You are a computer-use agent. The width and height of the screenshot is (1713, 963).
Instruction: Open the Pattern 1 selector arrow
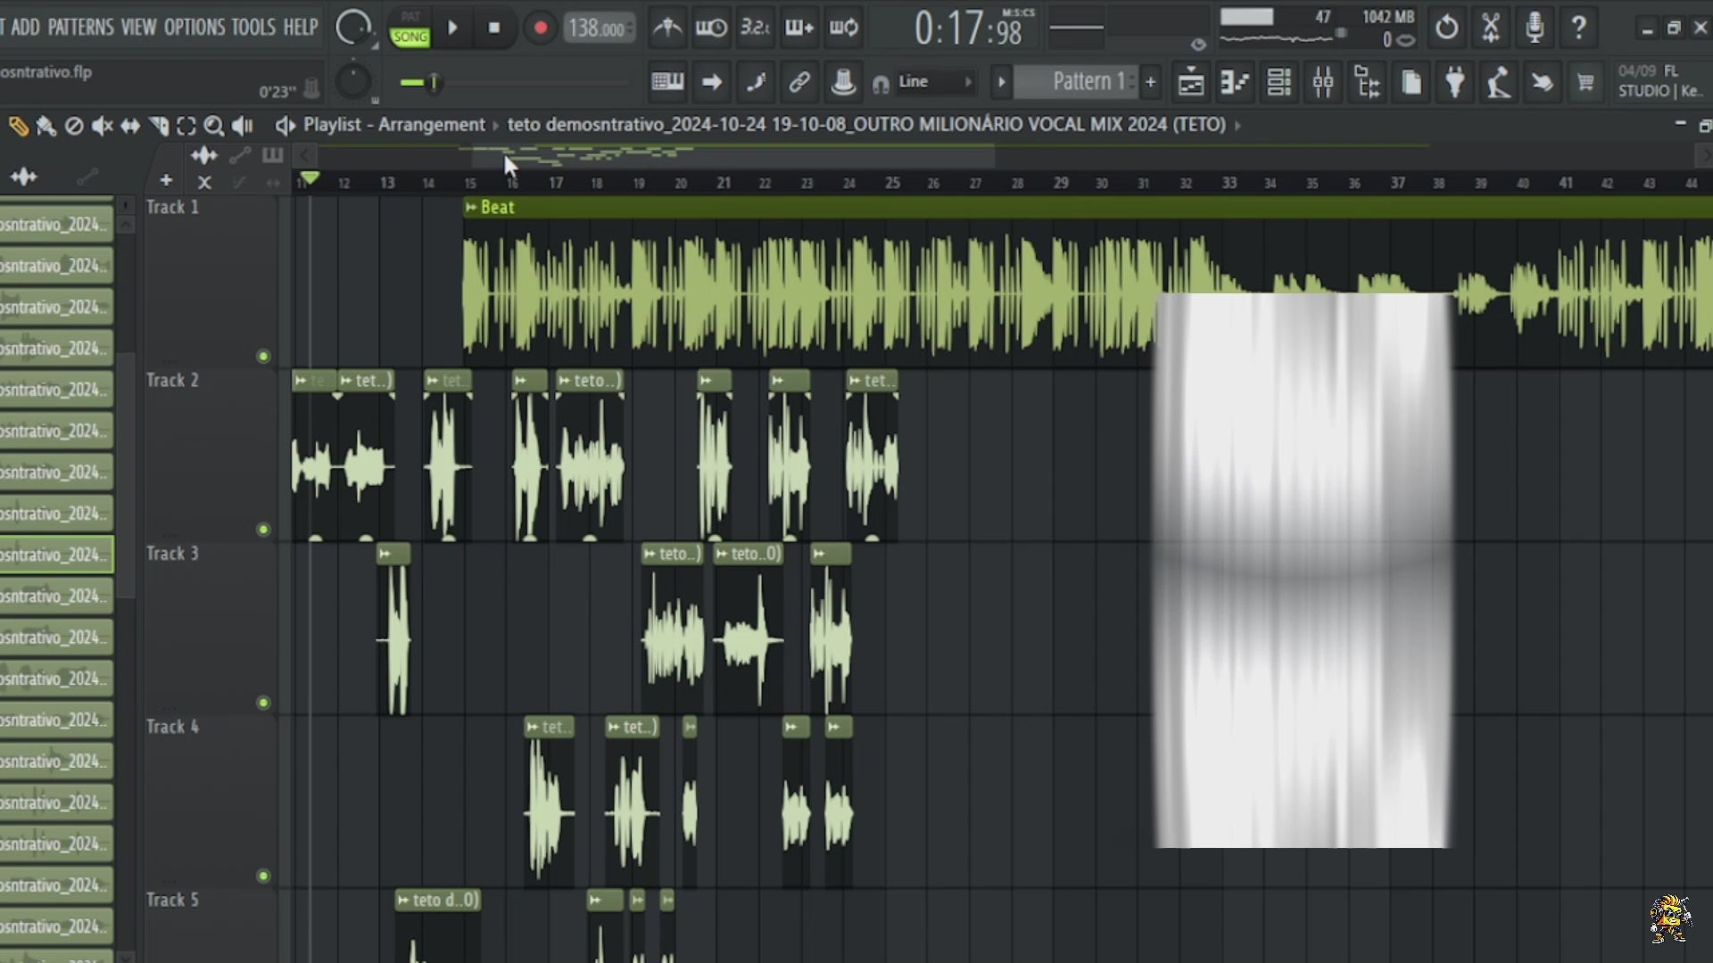coord(1001,81)
